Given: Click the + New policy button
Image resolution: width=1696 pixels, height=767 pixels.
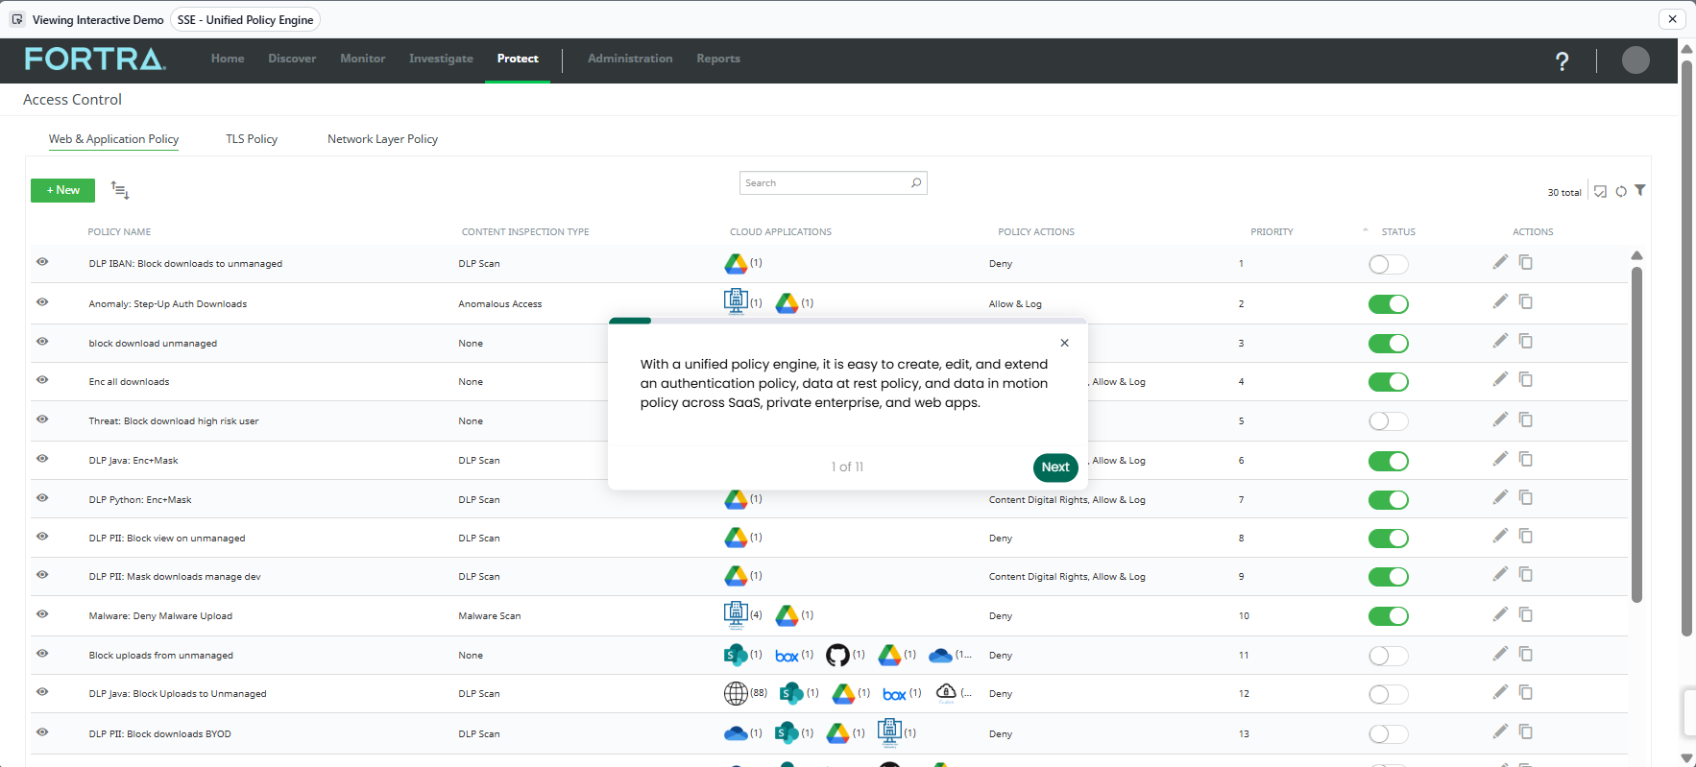Looking at the screenshot, I should pos(62,190).
